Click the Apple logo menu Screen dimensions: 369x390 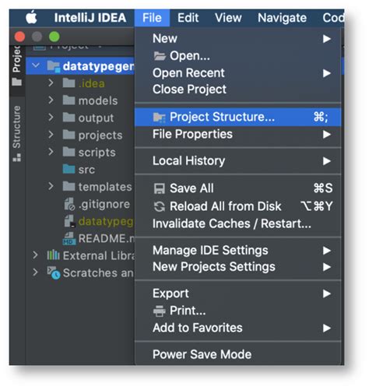(x=31, y=17)
